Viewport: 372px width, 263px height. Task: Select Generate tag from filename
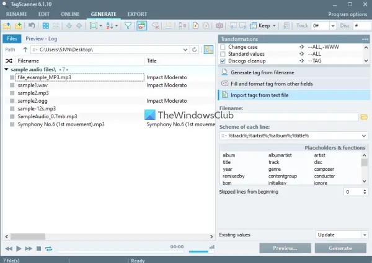(x=294, y=72)
